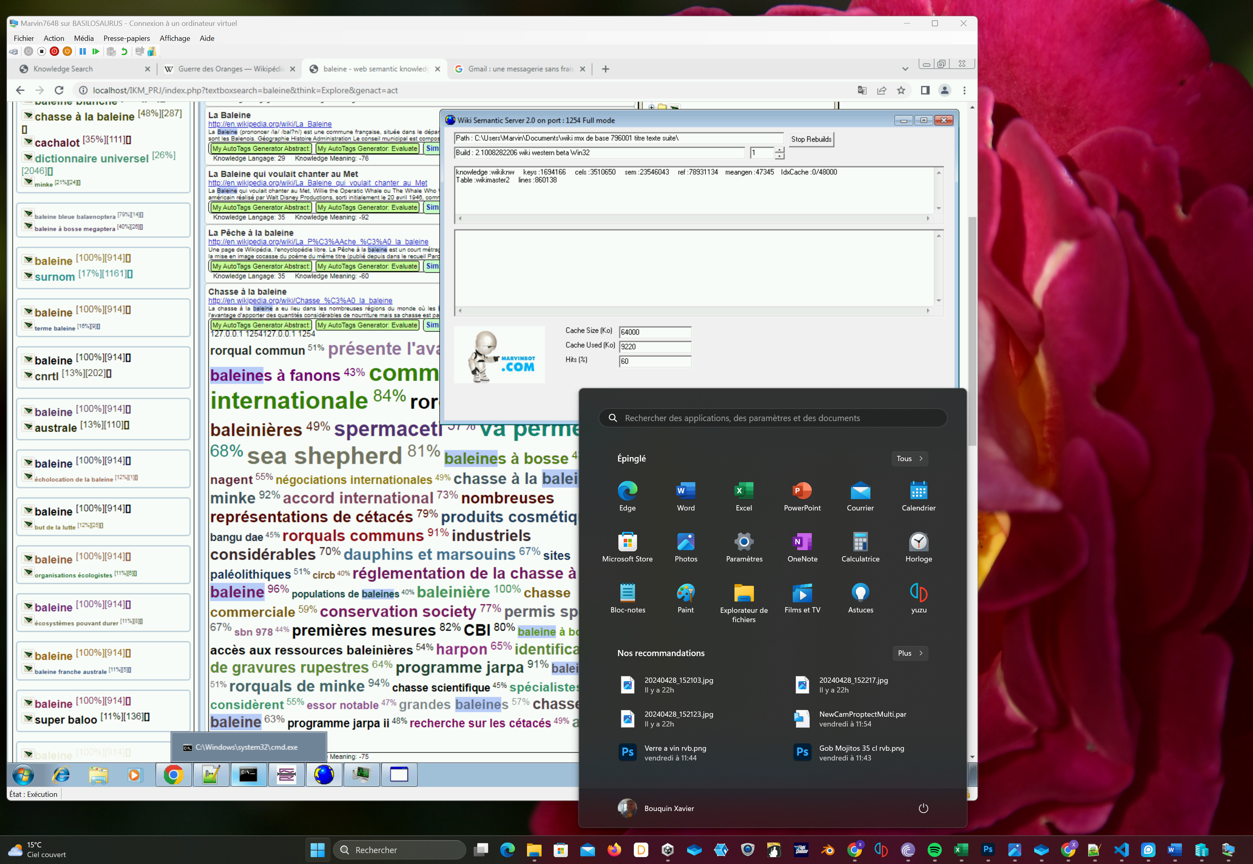
Task: Open the Chasse à la baleine wiki link
Action: point(300,301)
